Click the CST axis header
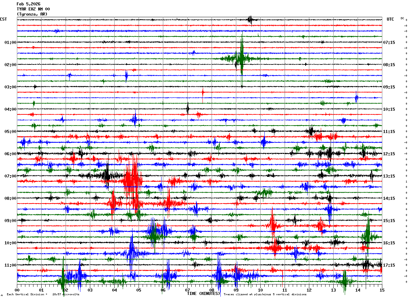409x299 pixels. point(3,19)
